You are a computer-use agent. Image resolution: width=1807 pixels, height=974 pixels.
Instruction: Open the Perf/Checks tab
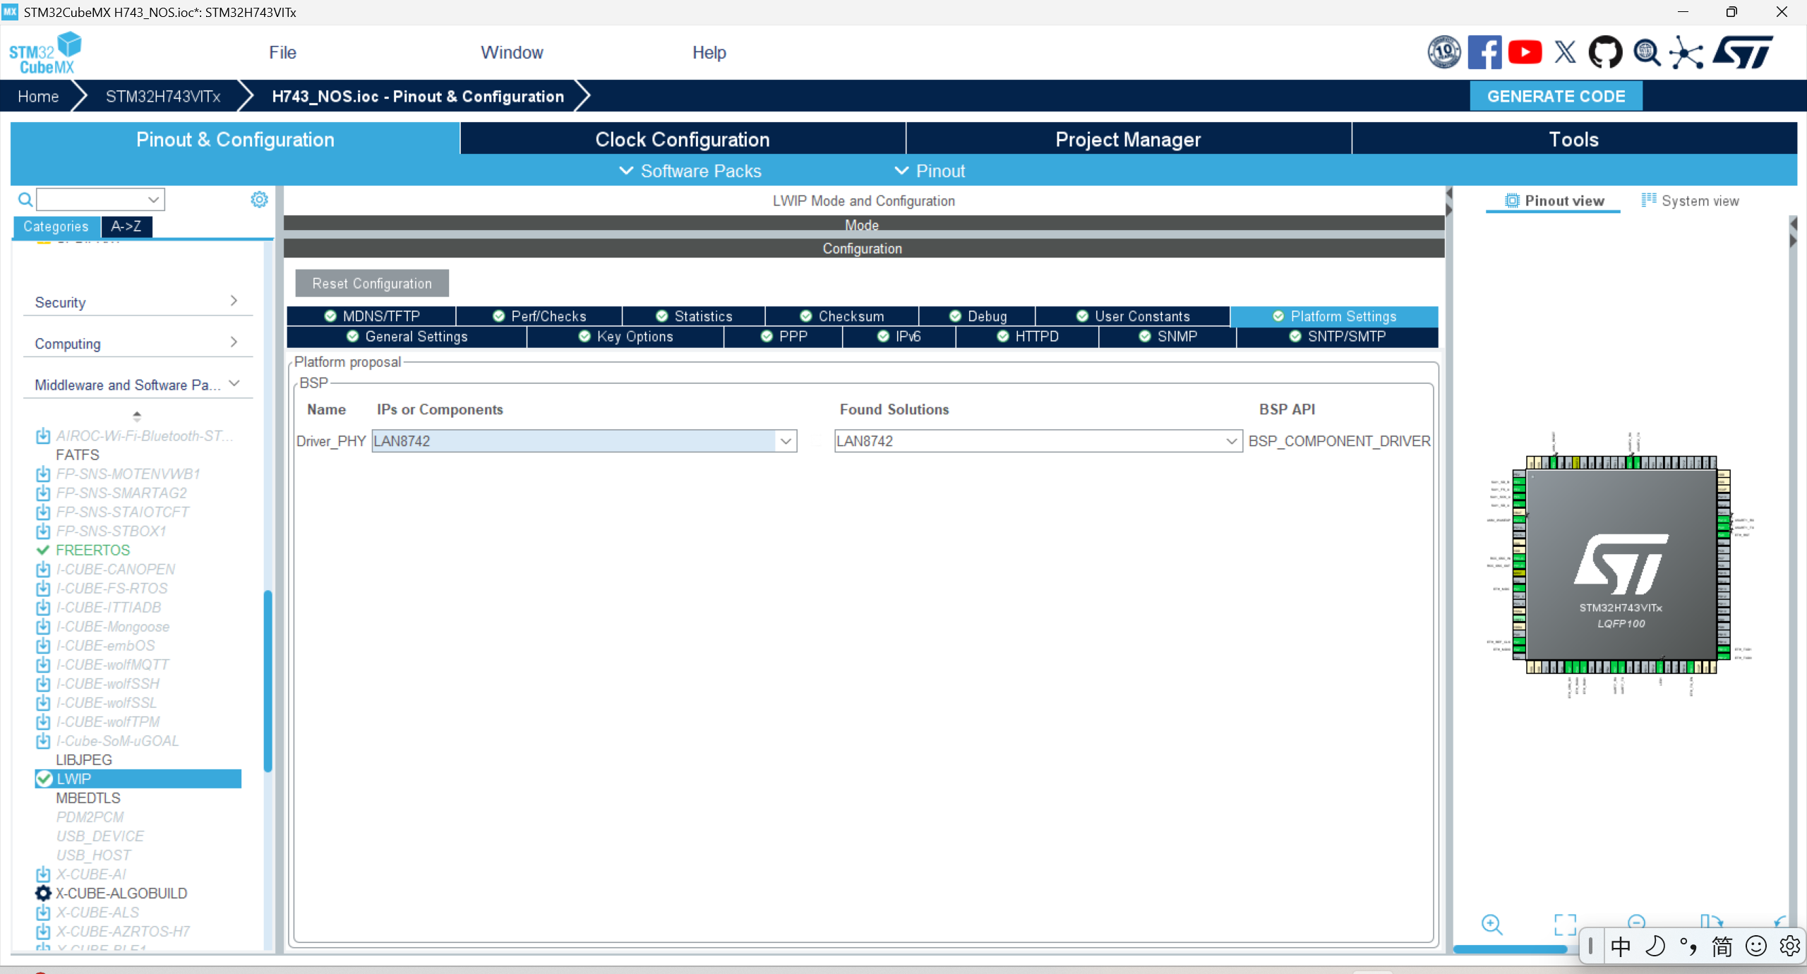539,316
